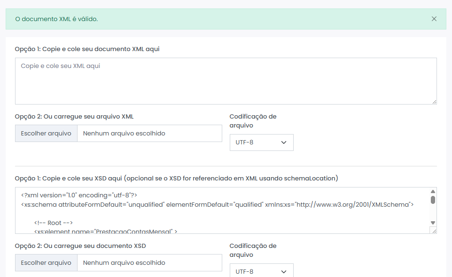The height and width of the screenshot is (277, 452).
Task: Expand the encoding list under Codificação de arquivo
Action: point(261,142)
